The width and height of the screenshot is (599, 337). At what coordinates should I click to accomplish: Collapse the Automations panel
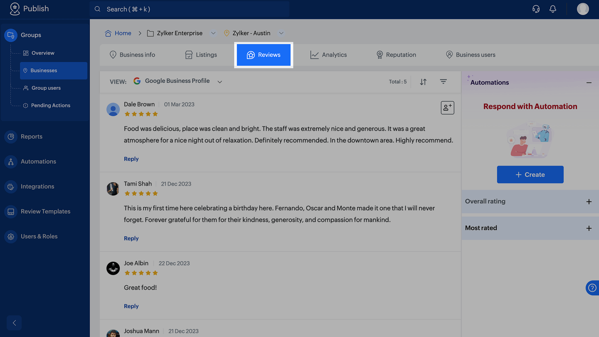589,83
